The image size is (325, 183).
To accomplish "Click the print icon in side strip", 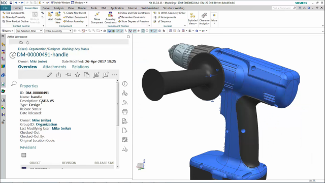I will [125, 112].
